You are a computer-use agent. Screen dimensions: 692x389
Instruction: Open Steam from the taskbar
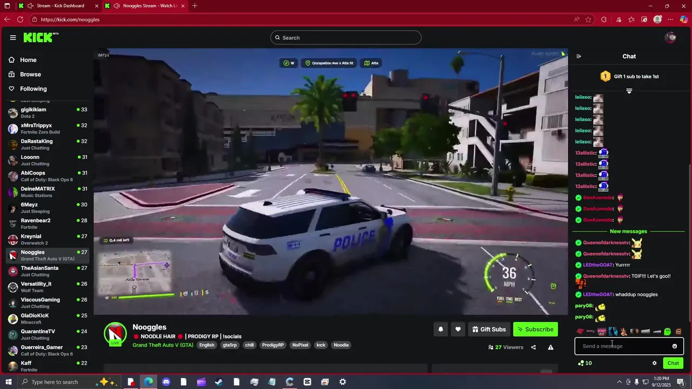click(219, 382)
